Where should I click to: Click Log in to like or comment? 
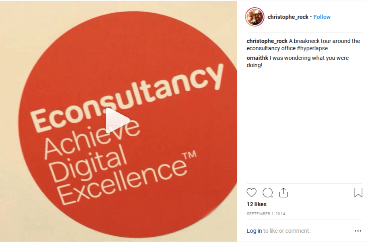254,231
